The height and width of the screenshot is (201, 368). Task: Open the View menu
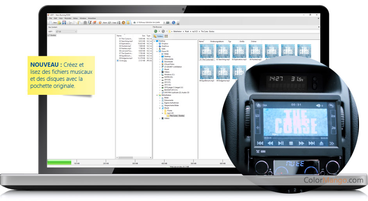(x=61, y=18)
